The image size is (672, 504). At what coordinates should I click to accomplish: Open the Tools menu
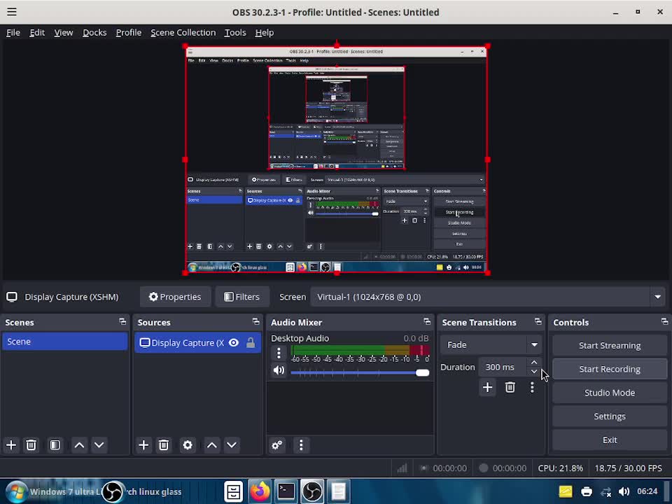pos(235,33)
